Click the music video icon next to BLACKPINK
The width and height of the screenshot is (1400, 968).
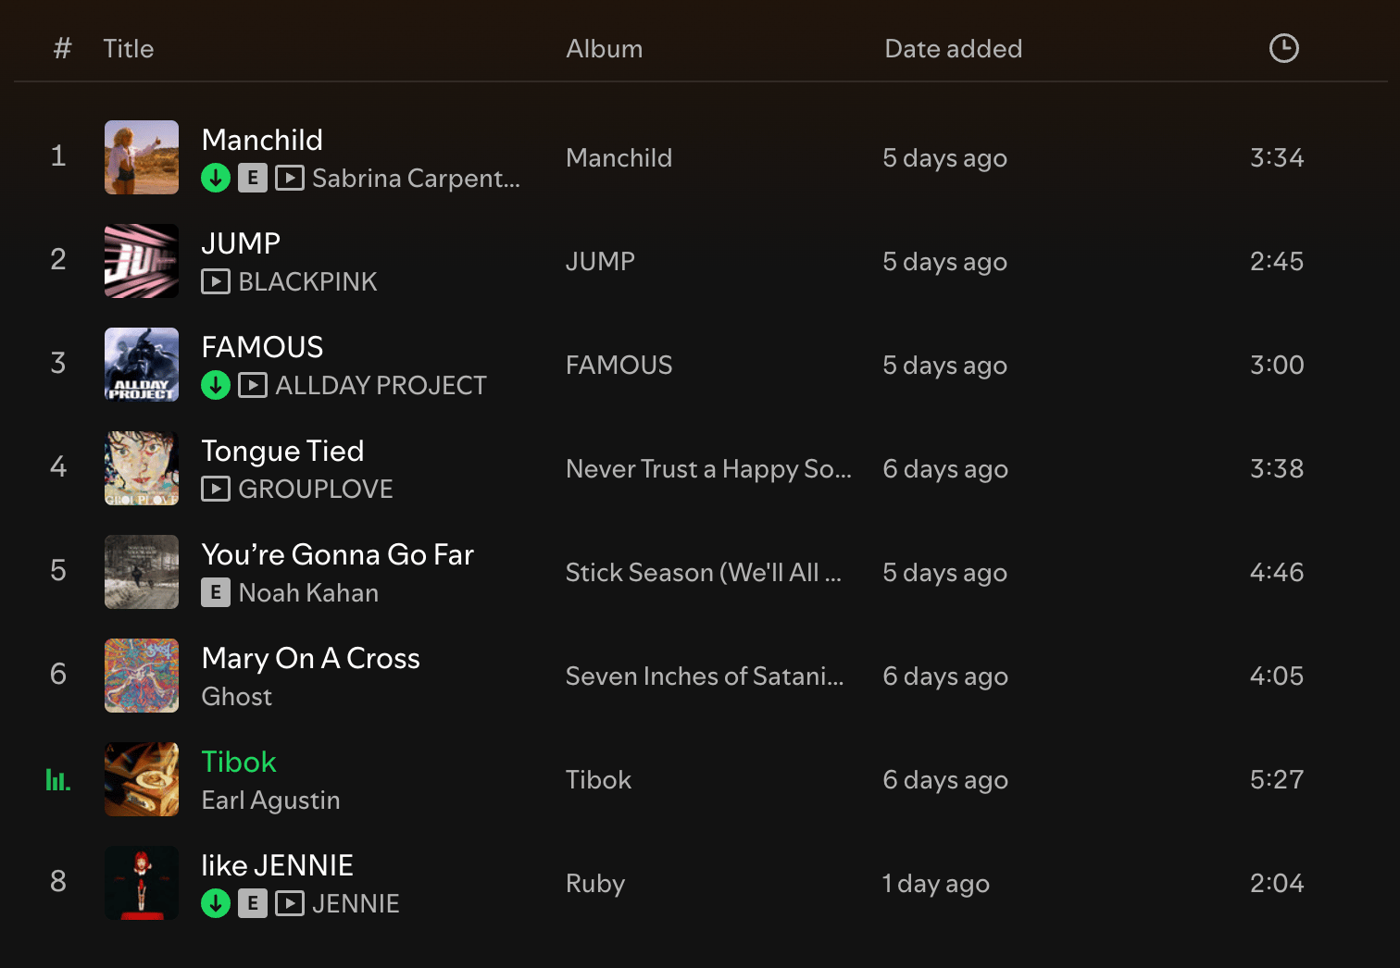point(216,281)
